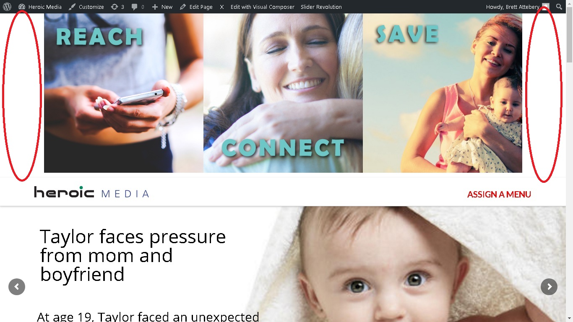573x322 pixels.
Task: Click the updates icon showing 3
Action: pos(117,7)
